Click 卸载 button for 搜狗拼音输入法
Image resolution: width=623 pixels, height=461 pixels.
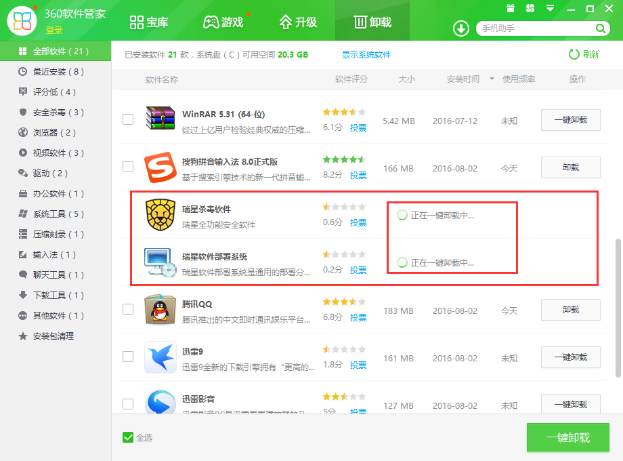(x=571, y=167)
